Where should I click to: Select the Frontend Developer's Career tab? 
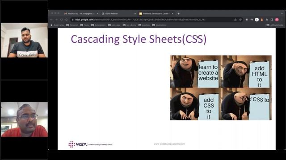point(156,14)
